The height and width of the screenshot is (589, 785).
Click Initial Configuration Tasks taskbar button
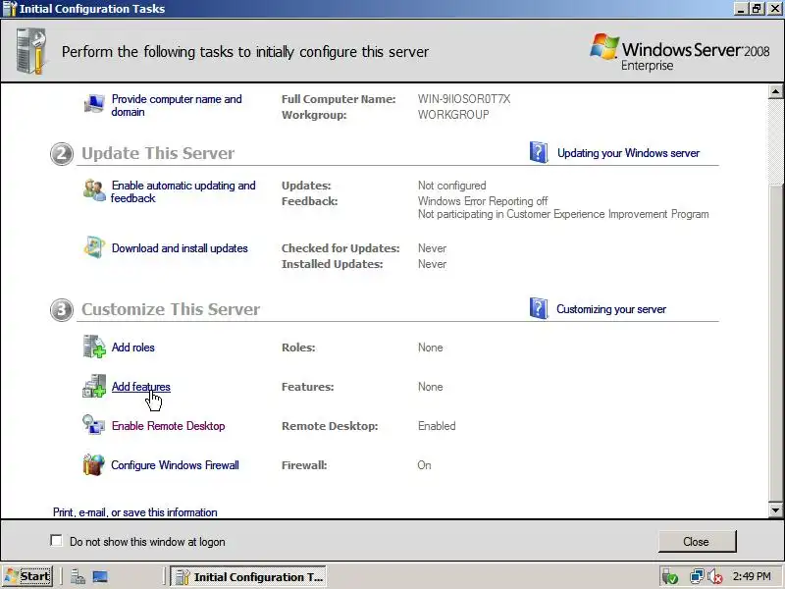248,577
